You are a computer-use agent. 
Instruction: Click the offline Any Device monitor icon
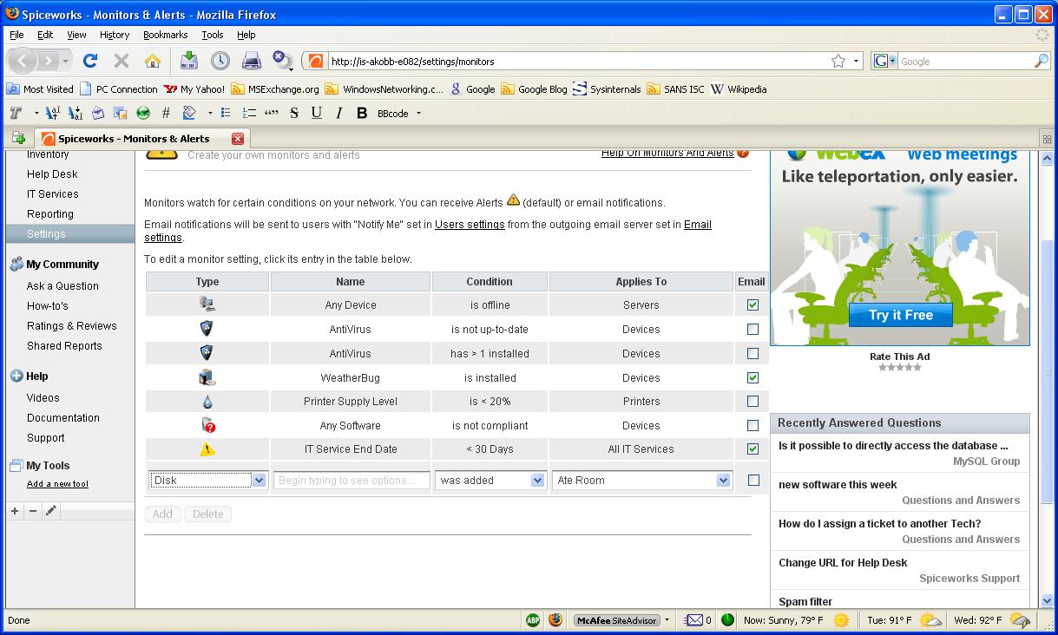[x=208, y=305]
